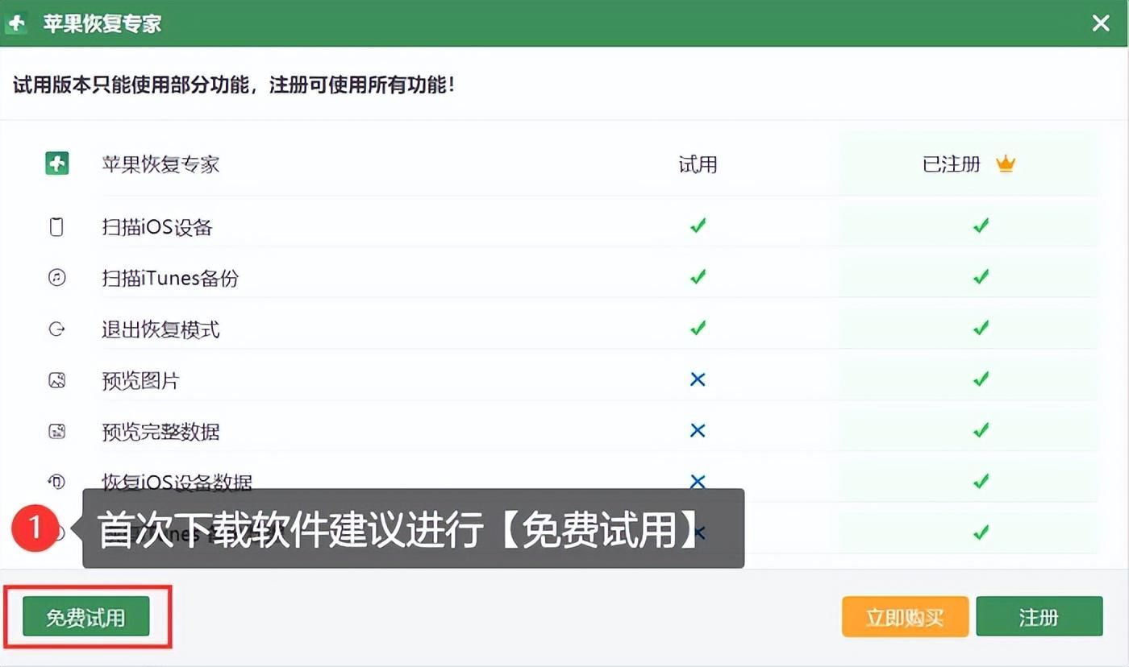This screenshot has height=667, width=1129.
Task: Click the 预览图片 feature label
Action: 140,381
